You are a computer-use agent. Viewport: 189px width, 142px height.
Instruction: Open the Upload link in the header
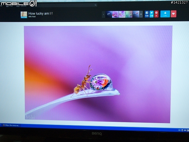[22, 6]
